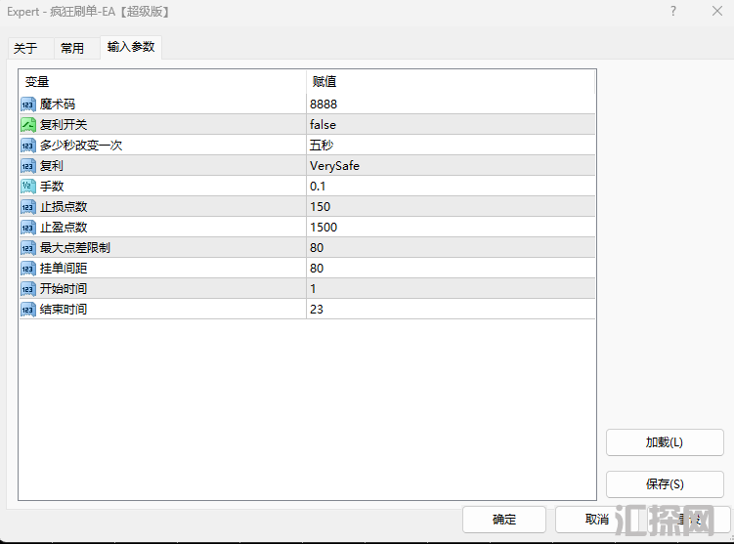The width and height of the screenshot is (734, 544).
Task: Switch to the 关于 tab
Action: [x=25, y=48]
